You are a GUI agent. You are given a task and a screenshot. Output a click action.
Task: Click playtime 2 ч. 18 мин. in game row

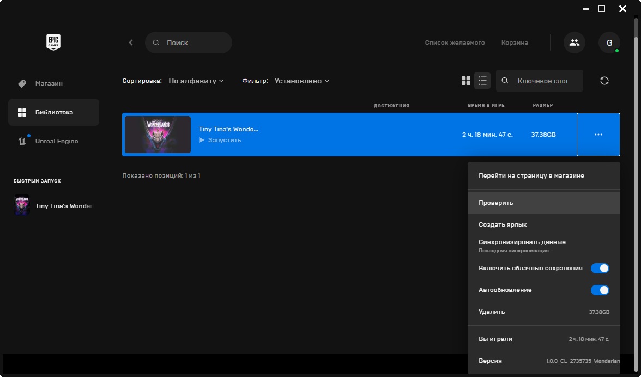pyautogui.click(x=487, y=135)
